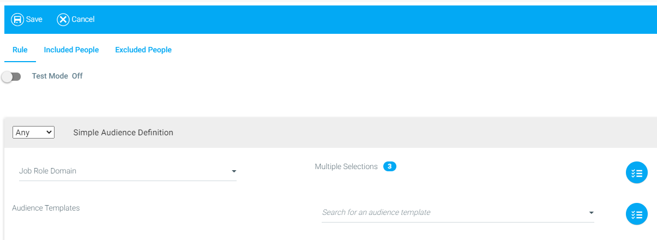Click the Save floppy disk icon
The width and height of the screenshot is (657, 240).
[x=17, y=20]
